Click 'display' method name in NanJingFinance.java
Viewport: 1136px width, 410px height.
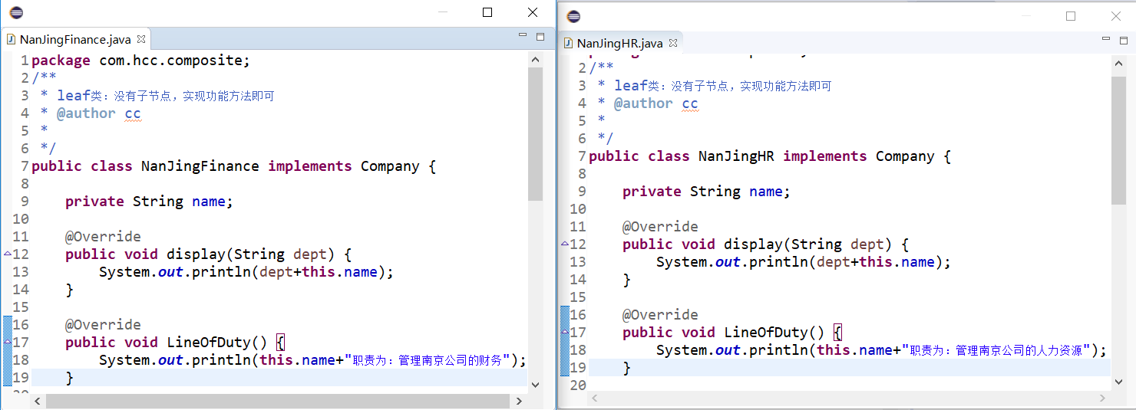[x=196, y=254]
